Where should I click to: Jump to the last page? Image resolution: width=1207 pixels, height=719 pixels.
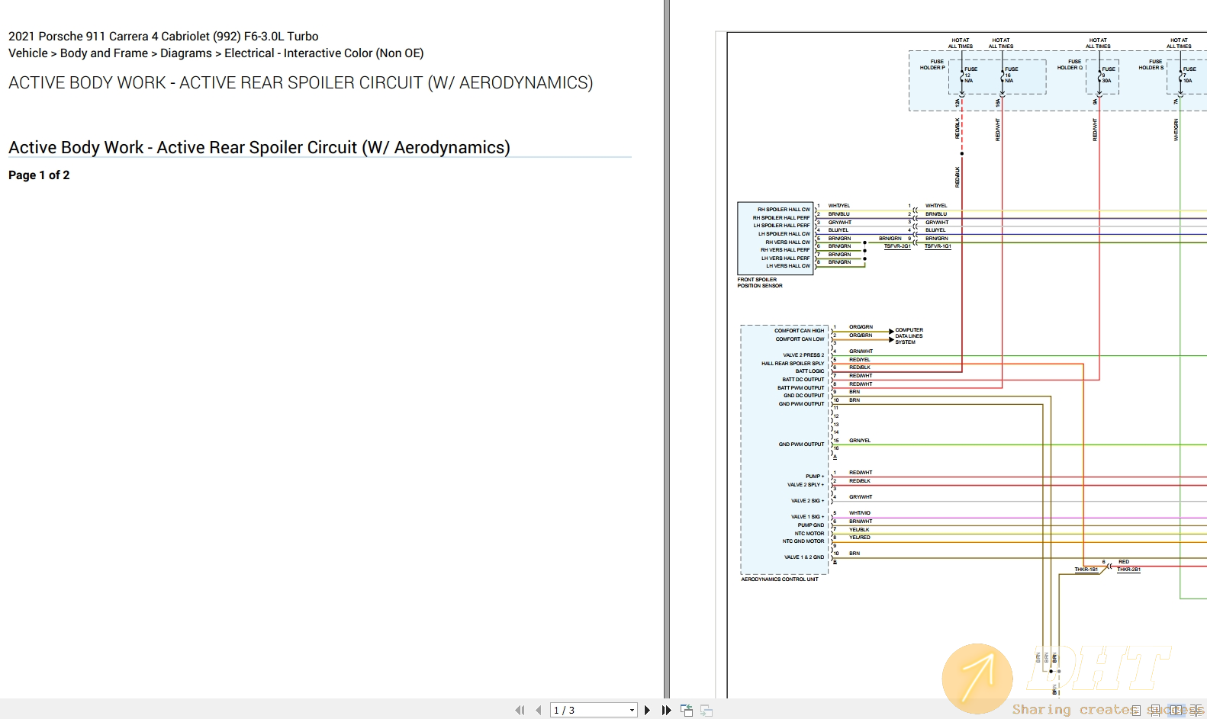coord(666,710)
